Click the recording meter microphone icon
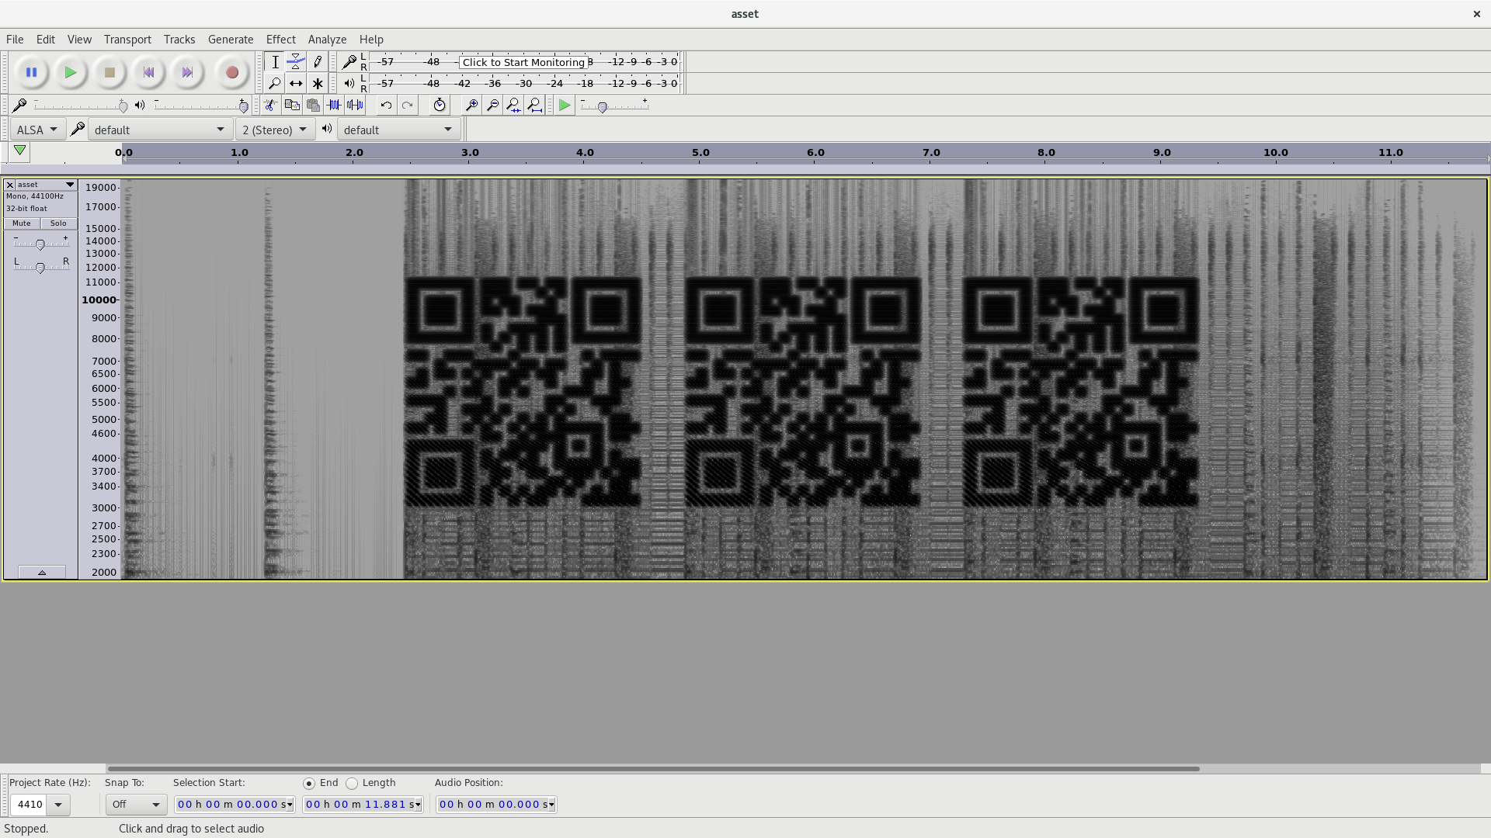The width and height of the screenshot is (1491, 838). click(x=349, y=62)
